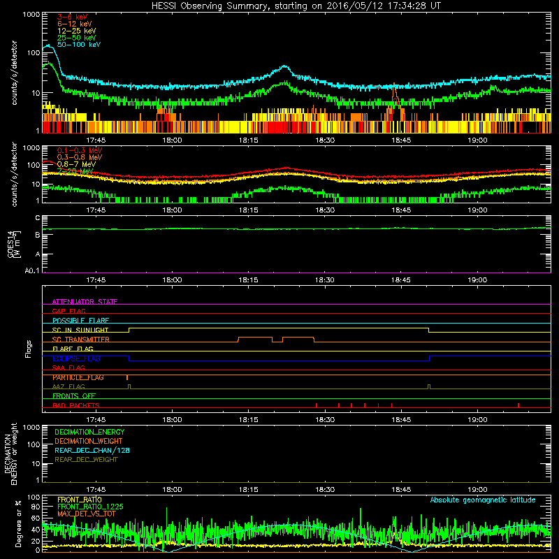559x559 pixels.
Task: Select the 12-25 keV legend label
Action: click(77, 31)
